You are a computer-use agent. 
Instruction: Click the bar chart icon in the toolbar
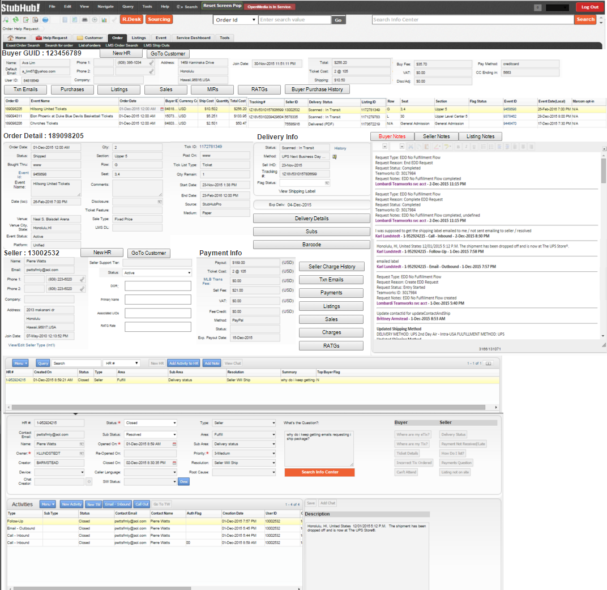coord(104,19)
